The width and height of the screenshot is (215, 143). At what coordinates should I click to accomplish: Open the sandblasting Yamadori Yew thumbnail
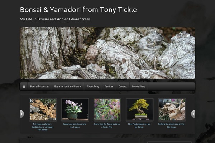click(43, 110)
